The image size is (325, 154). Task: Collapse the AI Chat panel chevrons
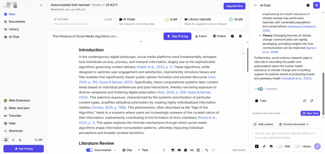point(255,5)
